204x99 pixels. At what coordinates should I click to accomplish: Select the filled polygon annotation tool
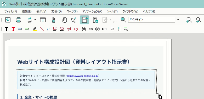point(69,29)
